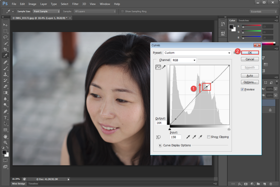Open the Channel RGB dropdown

[x=184, y=60]
